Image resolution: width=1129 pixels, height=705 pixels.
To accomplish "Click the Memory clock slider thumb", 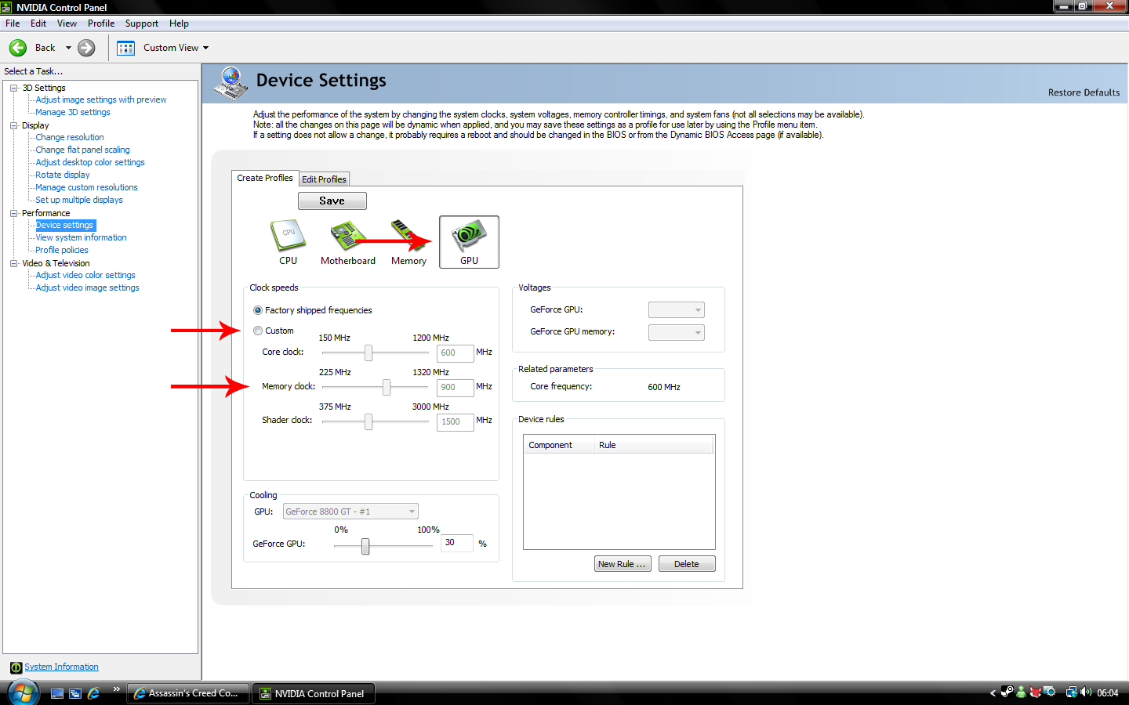I will [x=387, y=388].
